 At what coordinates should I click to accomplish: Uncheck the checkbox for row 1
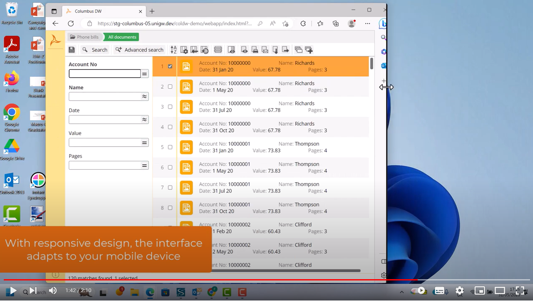pyautogui.click(x=170, y=66)
